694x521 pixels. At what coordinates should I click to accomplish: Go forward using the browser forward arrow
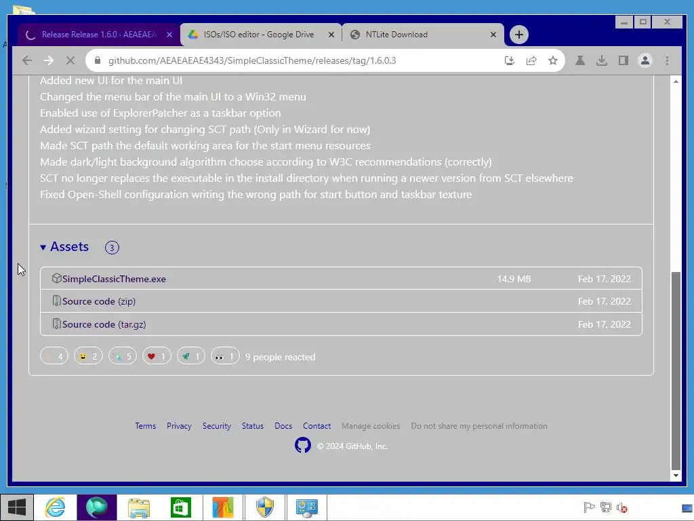tap(49, 60)
